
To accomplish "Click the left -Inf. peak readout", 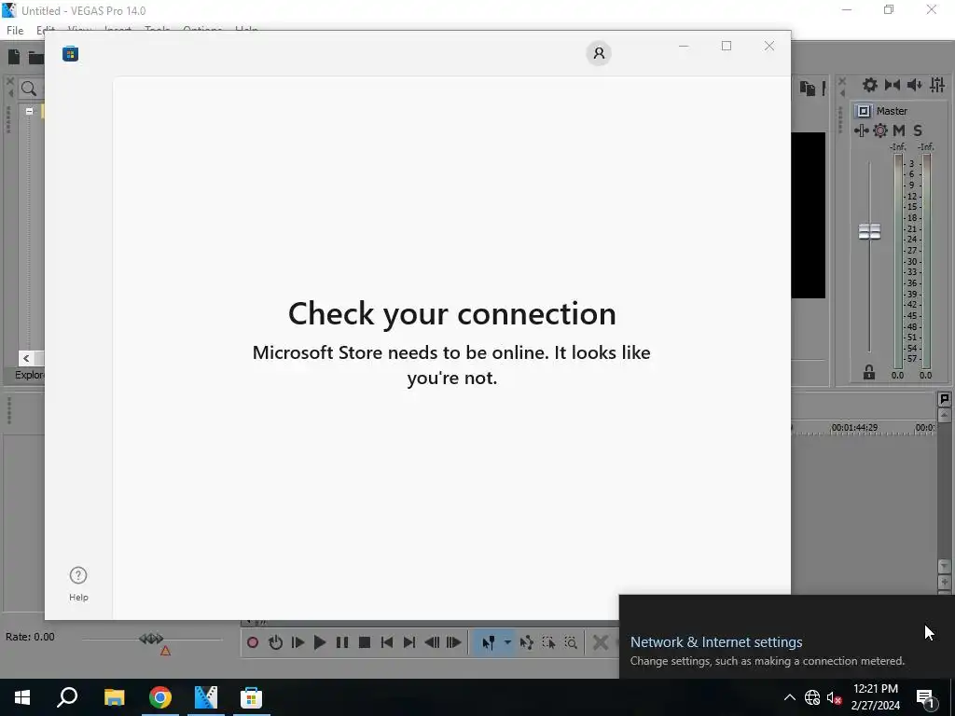I will coord(898,146).
